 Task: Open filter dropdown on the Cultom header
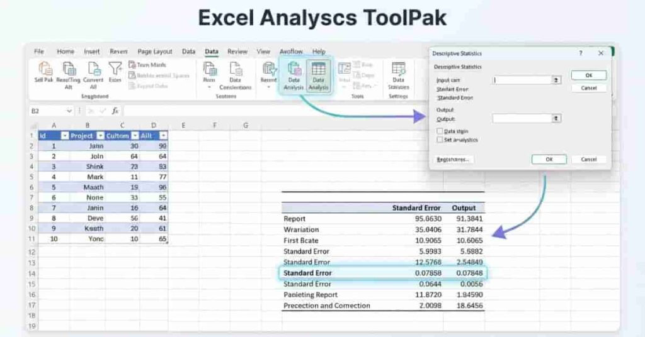point(135,135)
